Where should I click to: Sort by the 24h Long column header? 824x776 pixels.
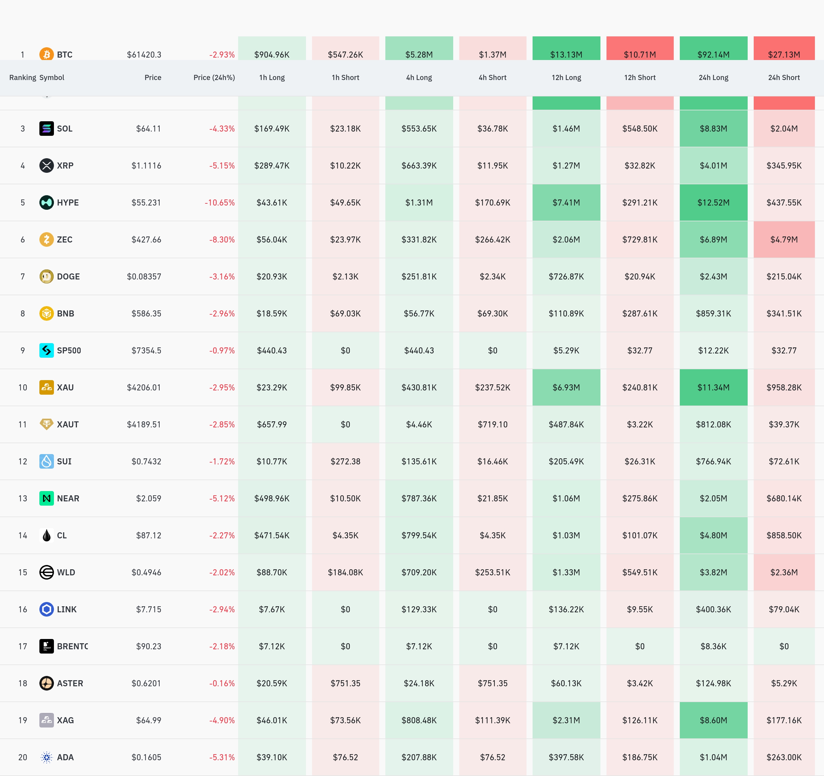pyautogui.click(x=713, y=78)
